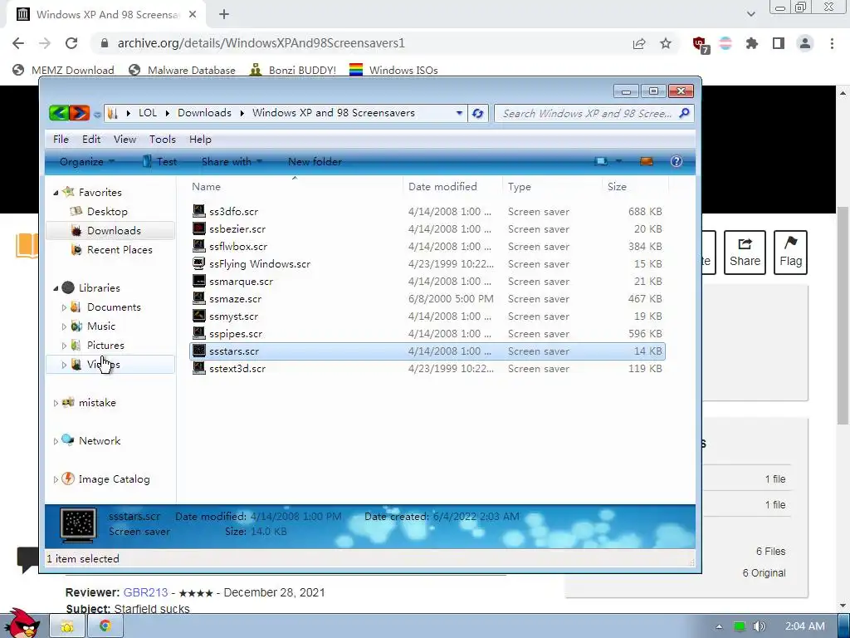Image resolution: width=850 pixels, height=638 pixels.
Task: Click the ssstars.scr preview thumbnail in details pane
Action: pos(79,525)
